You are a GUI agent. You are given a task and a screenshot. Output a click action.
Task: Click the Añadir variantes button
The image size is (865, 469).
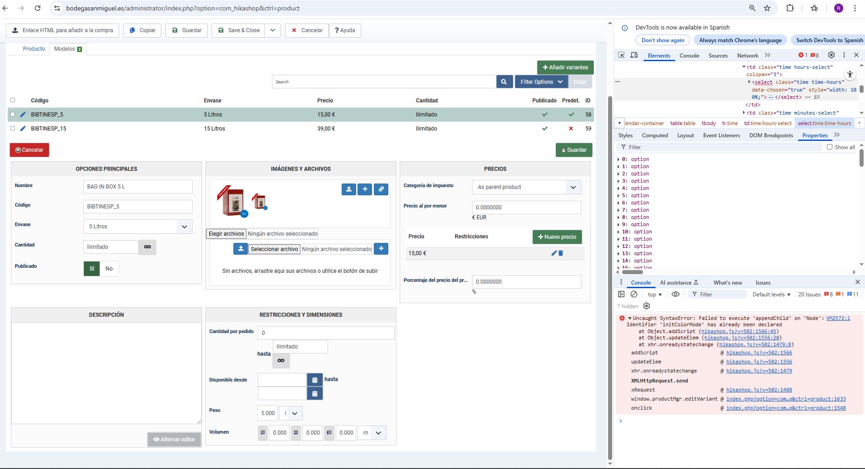pos(565,68)
